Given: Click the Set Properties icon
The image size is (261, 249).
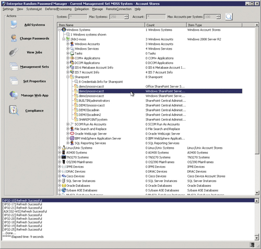Looking at the screenshot, I should tap(14, 81).
